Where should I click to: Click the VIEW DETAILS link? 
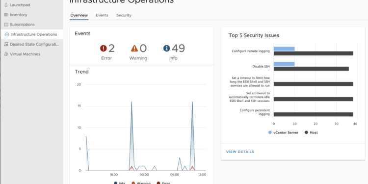(x=240, y=152)
